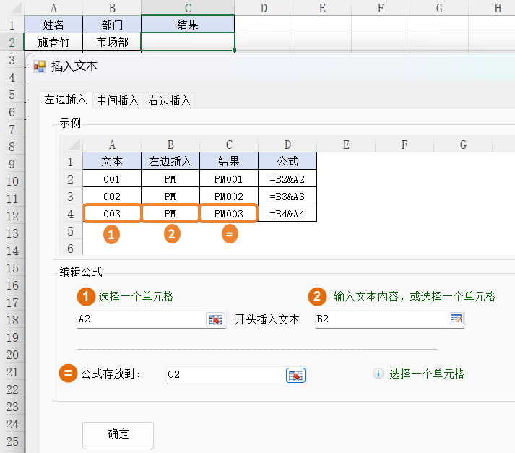The height and width of the screenshot is (453, 515).
Task: Switch to the 中间插入 tab
Action: 118,100
